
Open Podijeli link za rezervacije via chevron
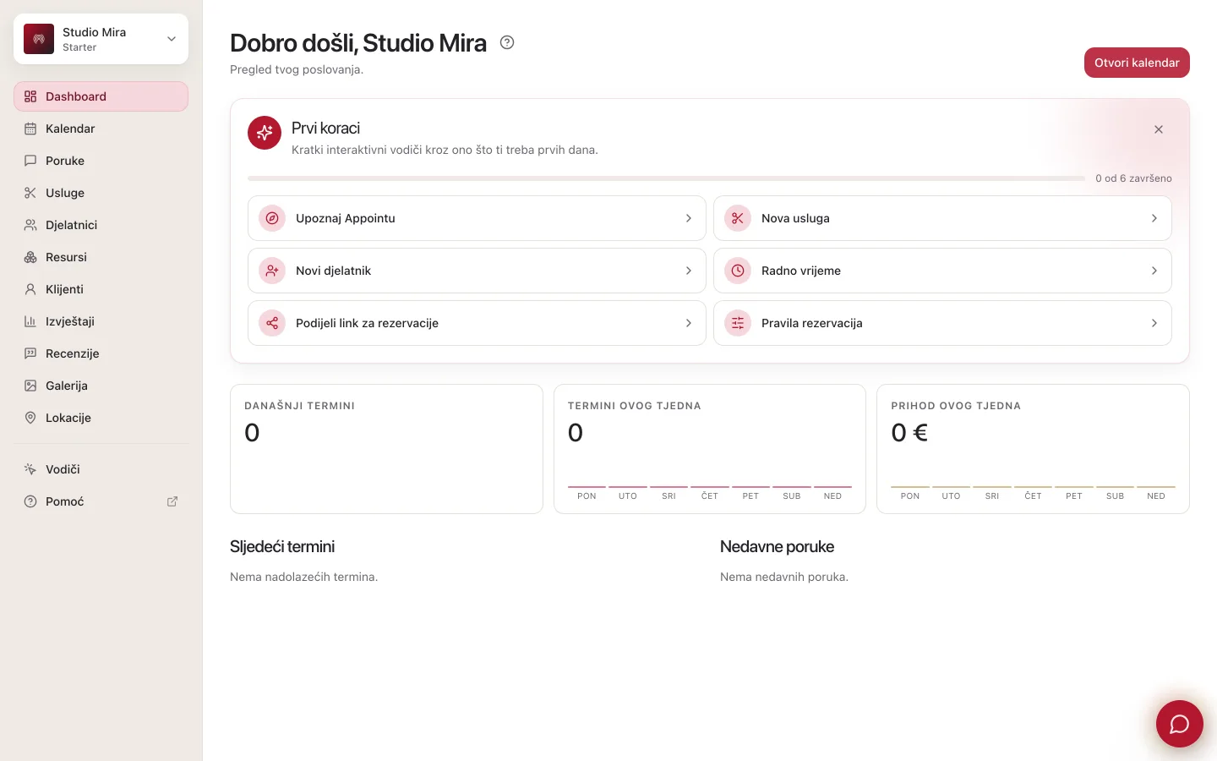point(689,323)
